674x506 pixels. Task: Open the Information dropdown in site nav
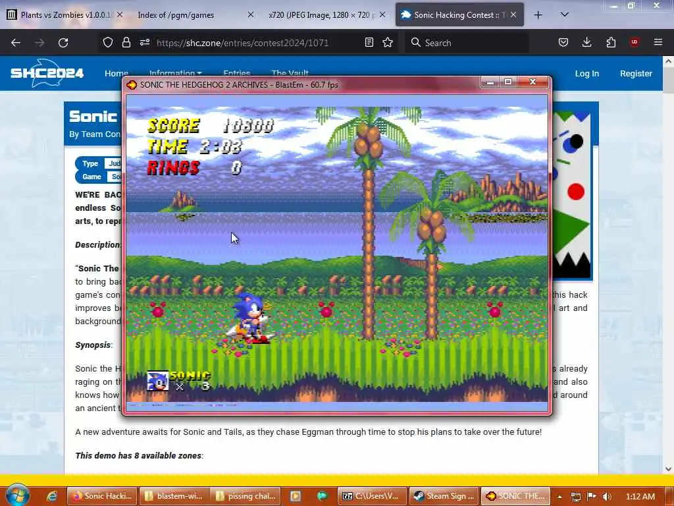tap(175, 73)
